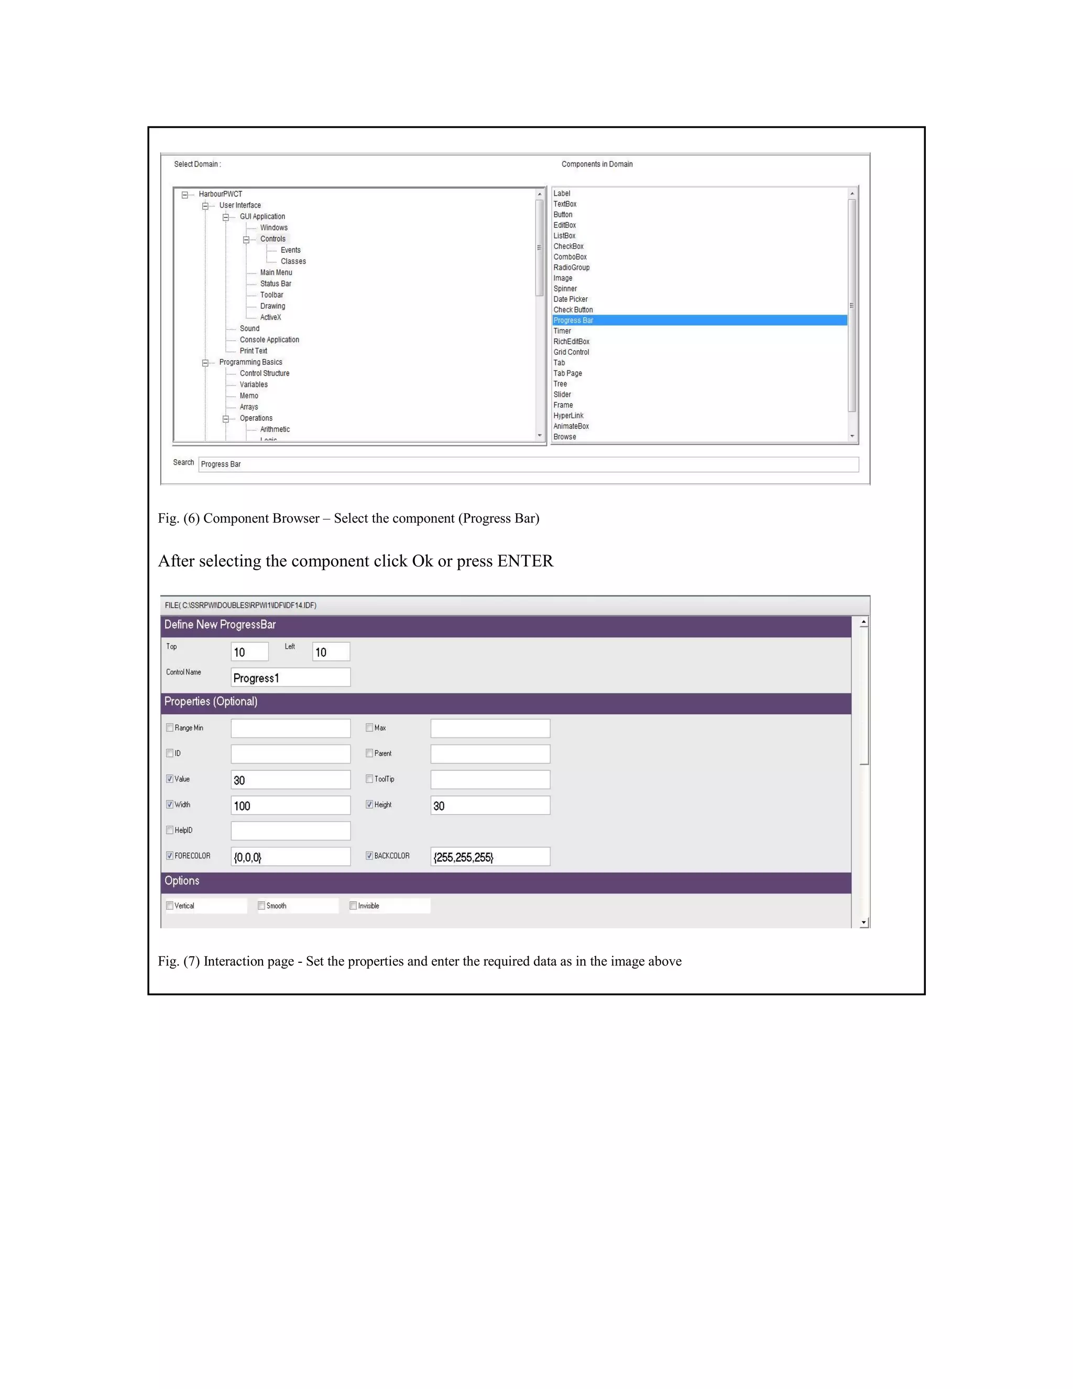Select Console Application tree item

(269, 340)
